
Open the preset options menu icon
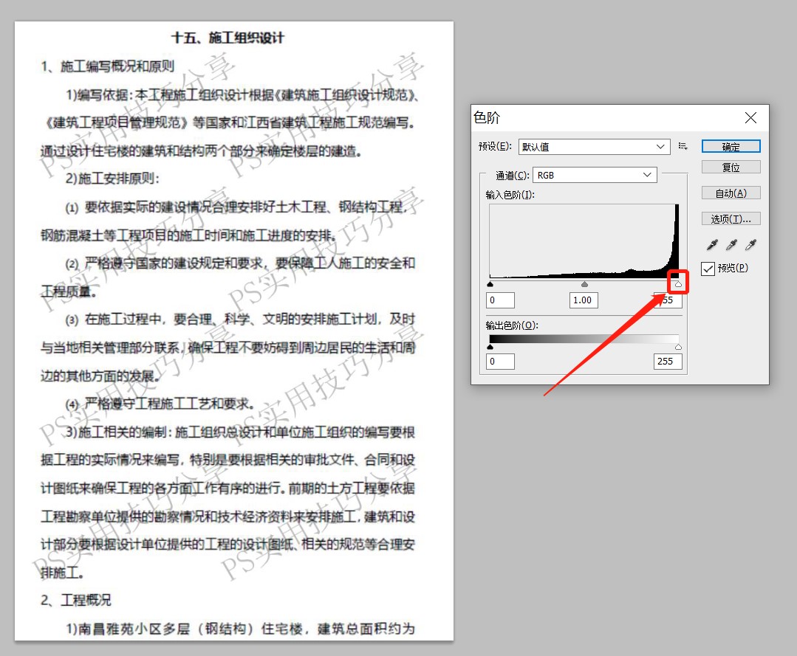click(683, 146)
